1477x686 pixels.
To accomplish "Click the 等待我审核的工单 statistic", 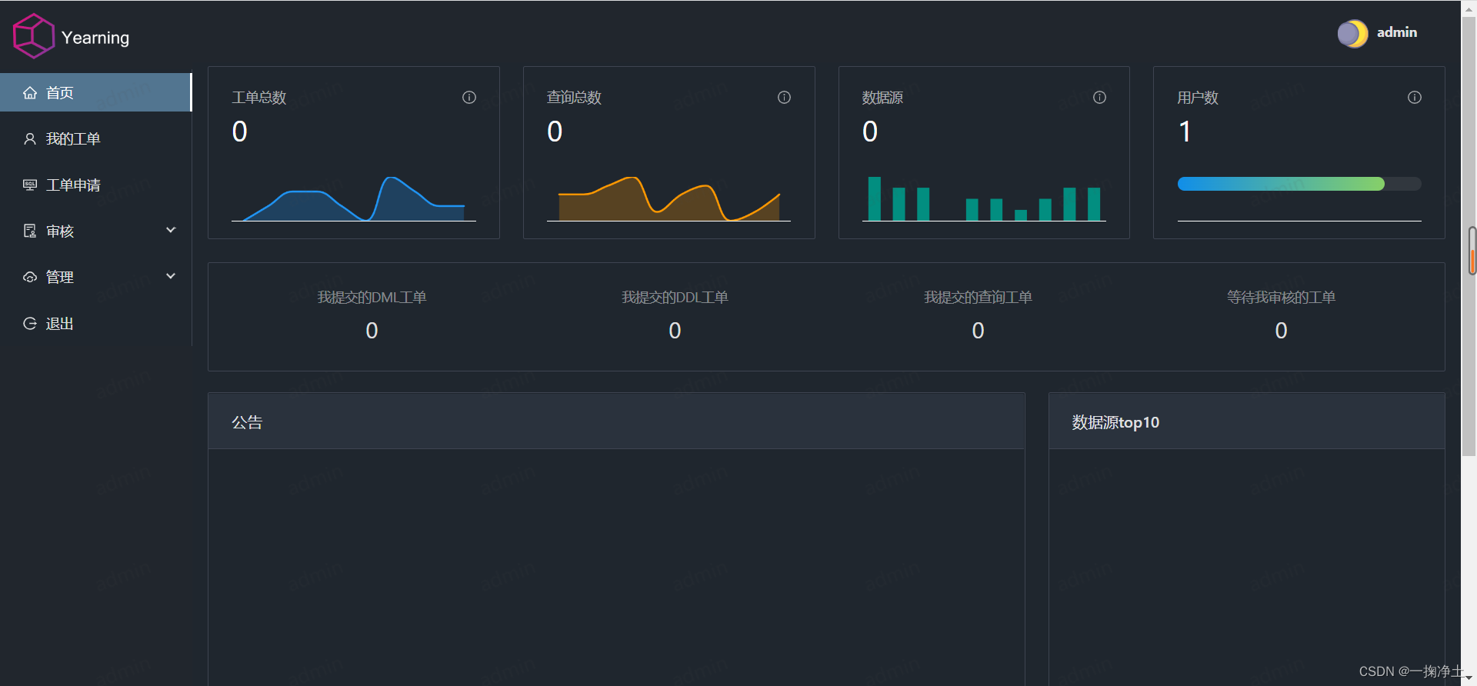I will 1281,315.
